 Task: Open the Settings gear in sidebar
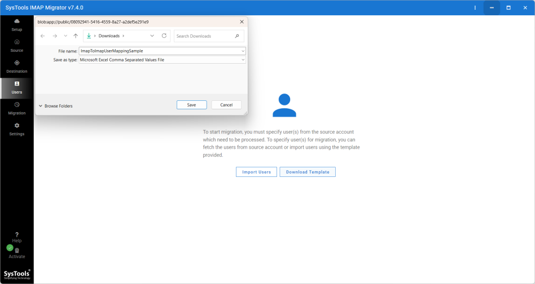coord(17,126)
